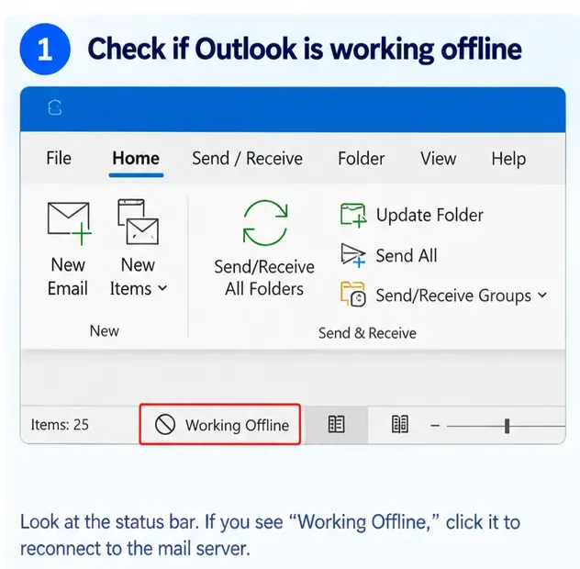Viewport: 580px width, 569px height.
Task: Expand the New Items dropdown arrow
Action: tap(162, 288)
